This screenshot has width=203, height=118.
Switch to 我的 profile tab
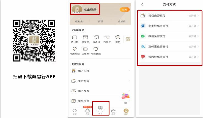tap(126, 111)
